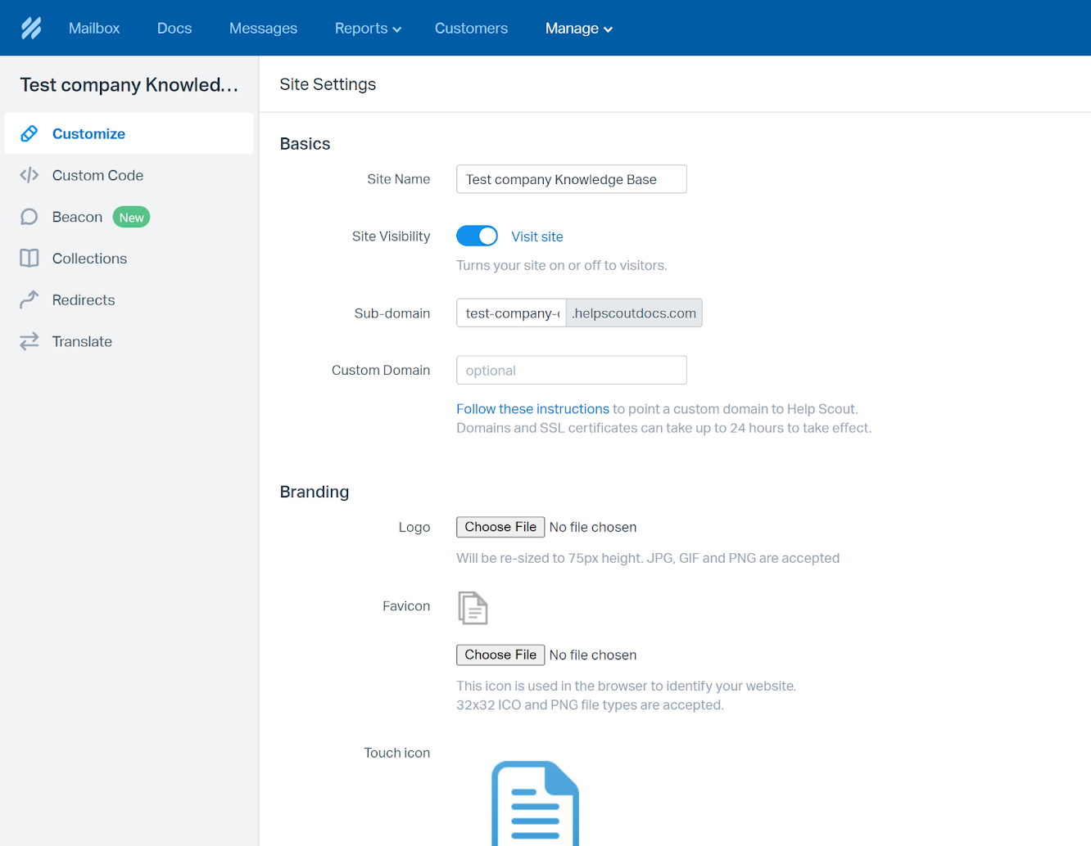Click 'No file chosen' next to Logo
Screen dimensions: 1091x846
point(593,527)
